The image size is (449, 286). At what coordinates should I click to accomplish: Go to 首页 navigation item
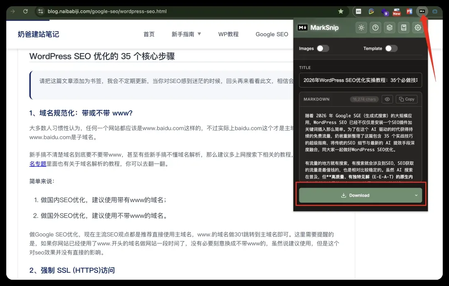tap(149, 34)
